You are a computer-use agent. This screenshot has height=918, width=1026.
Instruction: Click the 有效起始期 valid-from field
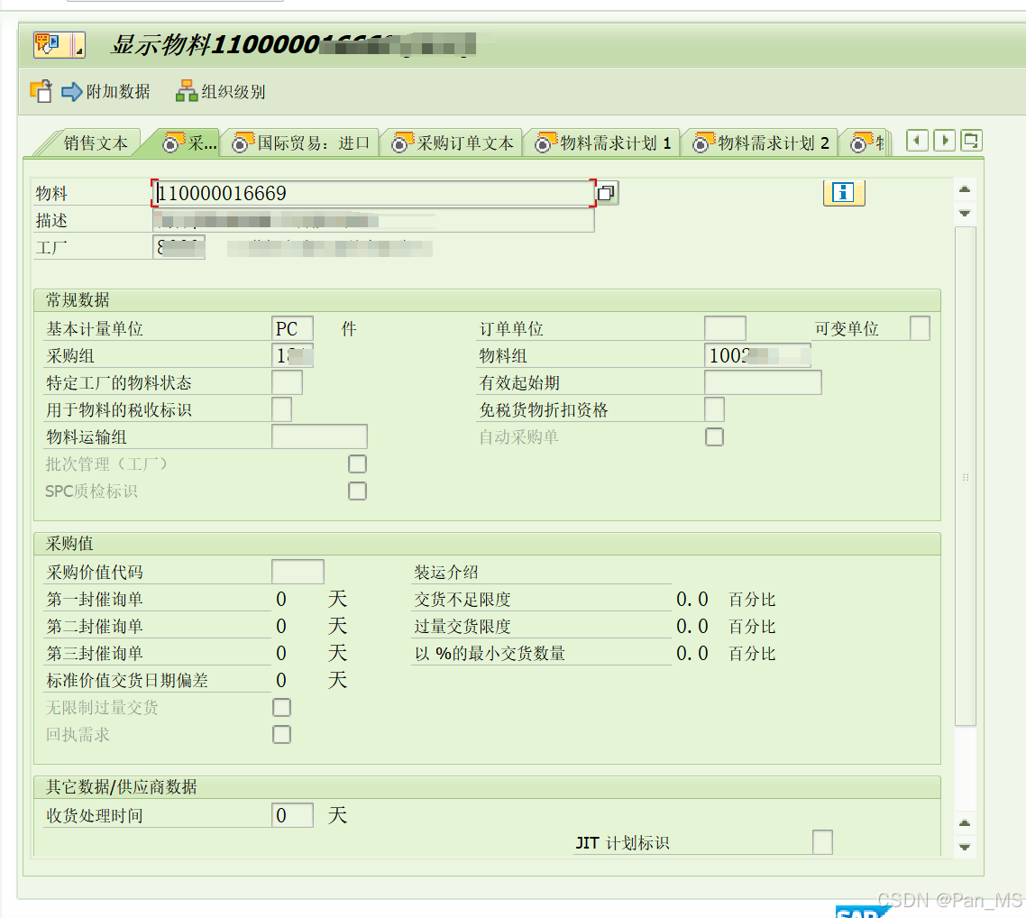pyautogui.click(x=763, y=382)
